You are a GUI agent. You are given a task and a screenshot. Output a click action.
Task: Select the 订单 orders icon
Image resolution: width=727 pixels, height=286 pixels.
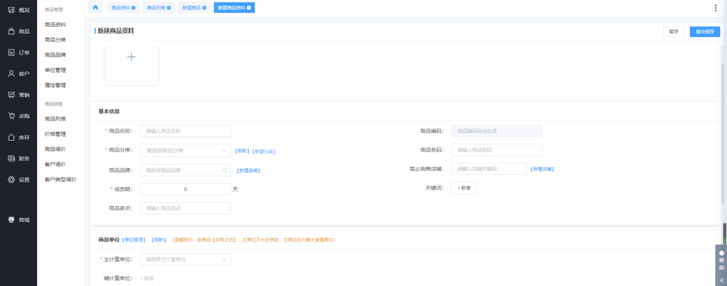pyautogui.click(x=11, y=52)
